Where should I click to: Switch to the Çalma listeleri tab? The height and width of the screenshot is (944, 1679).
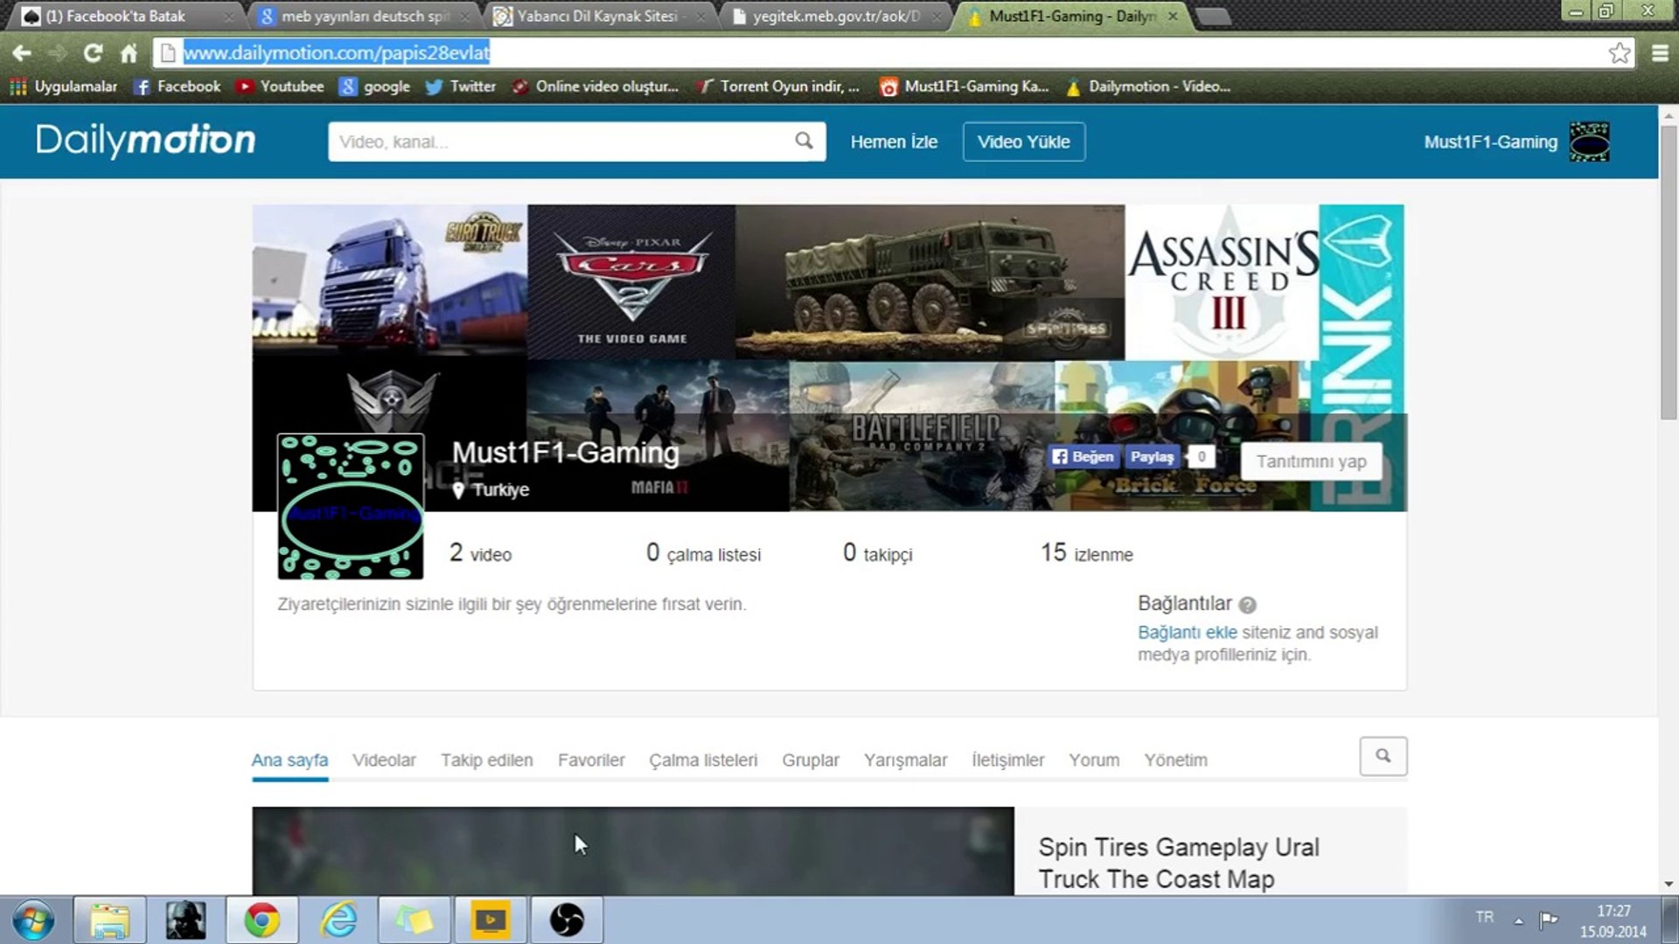pos(703,760)
